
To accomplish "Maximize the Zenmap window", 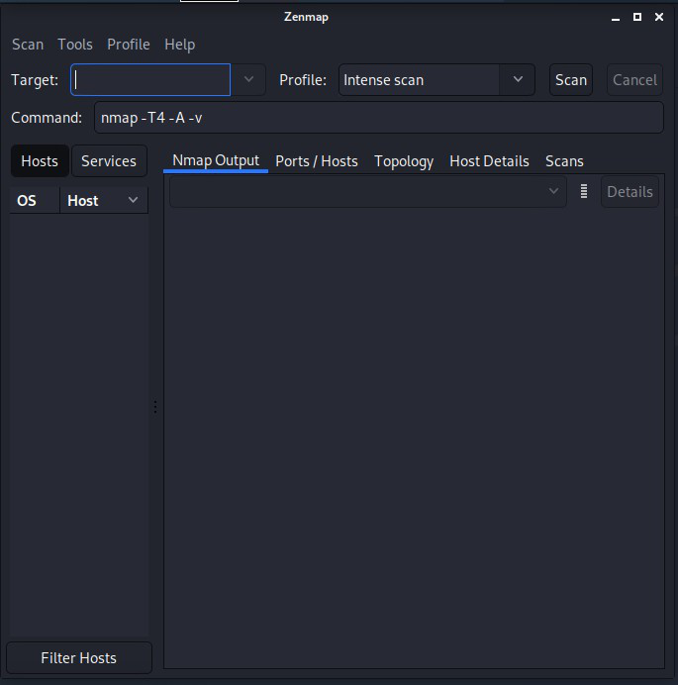I will 637,17.
